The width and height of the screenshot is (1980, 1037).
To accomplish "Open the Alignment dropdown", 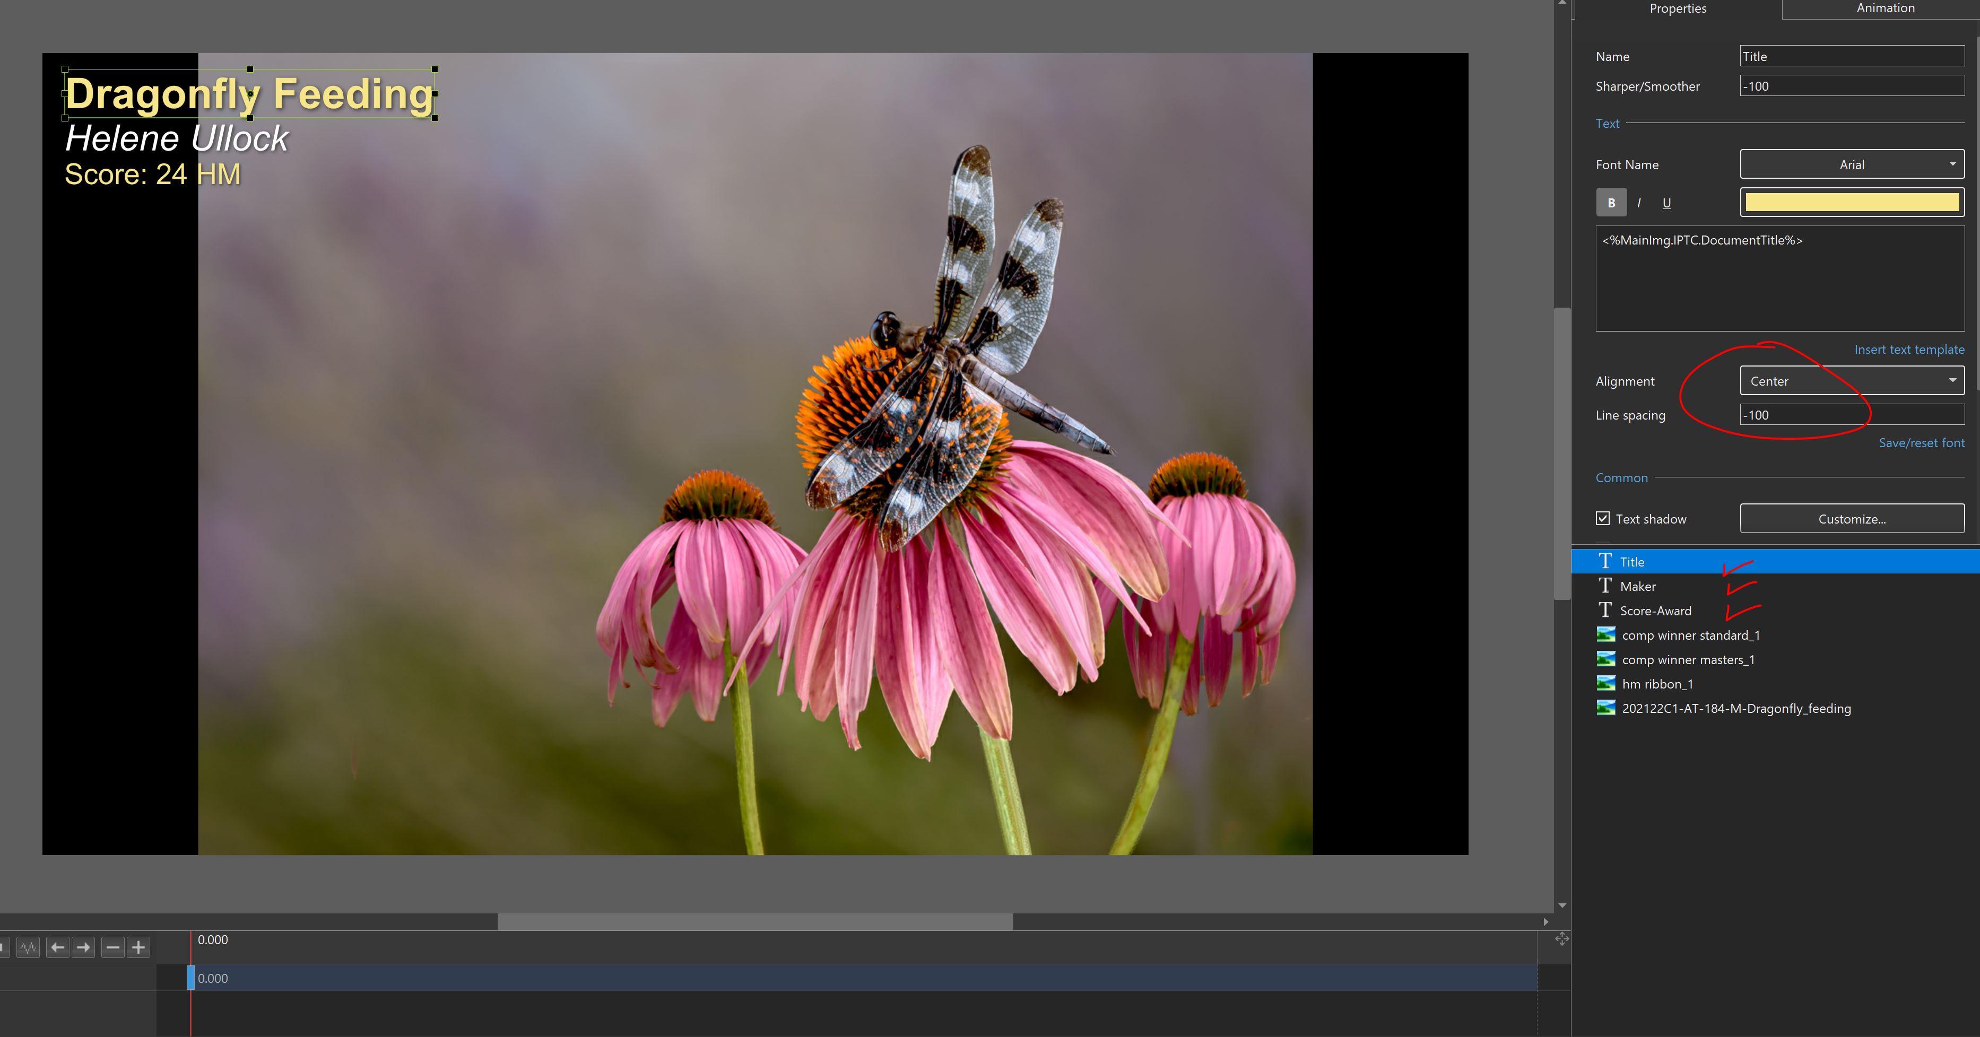I will [1852, 380].
